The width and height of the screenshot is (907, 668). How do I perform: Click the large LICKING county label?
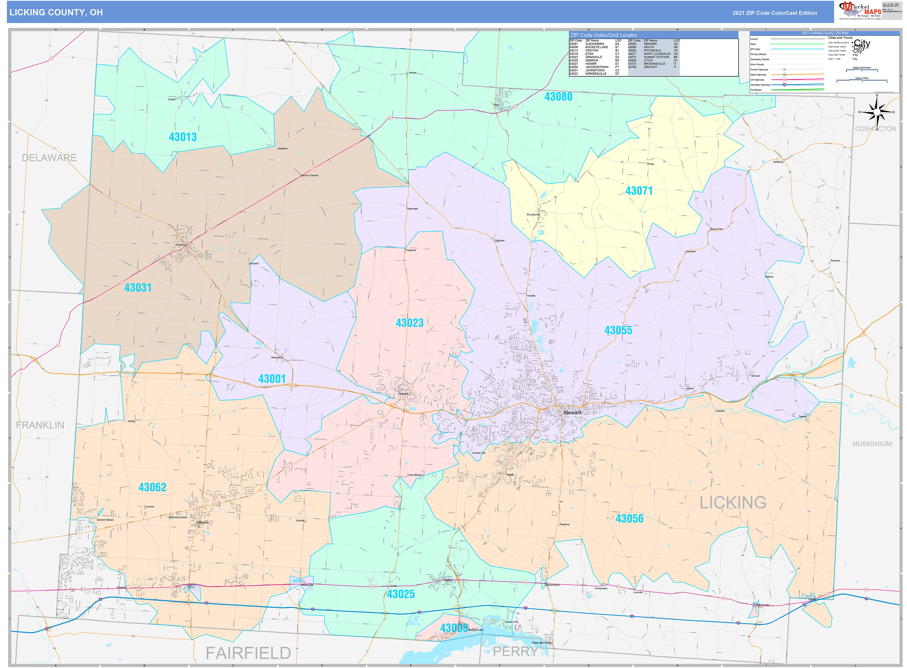point(733,503)
